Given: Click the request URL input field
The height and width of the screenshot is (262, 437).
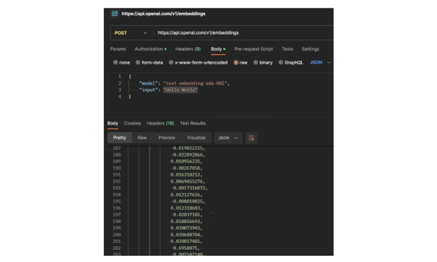Looking at the screenshot, I should [244, 33].
